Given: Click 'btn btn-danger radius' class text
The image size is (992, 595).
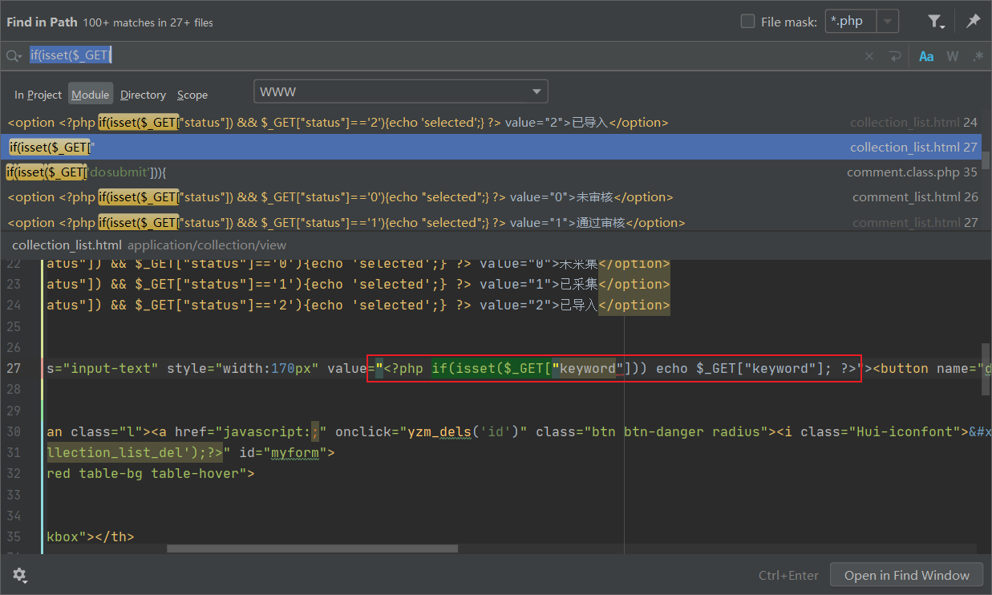Looking at the screenshot, I should pyautogui.click(x=678, y=431).
